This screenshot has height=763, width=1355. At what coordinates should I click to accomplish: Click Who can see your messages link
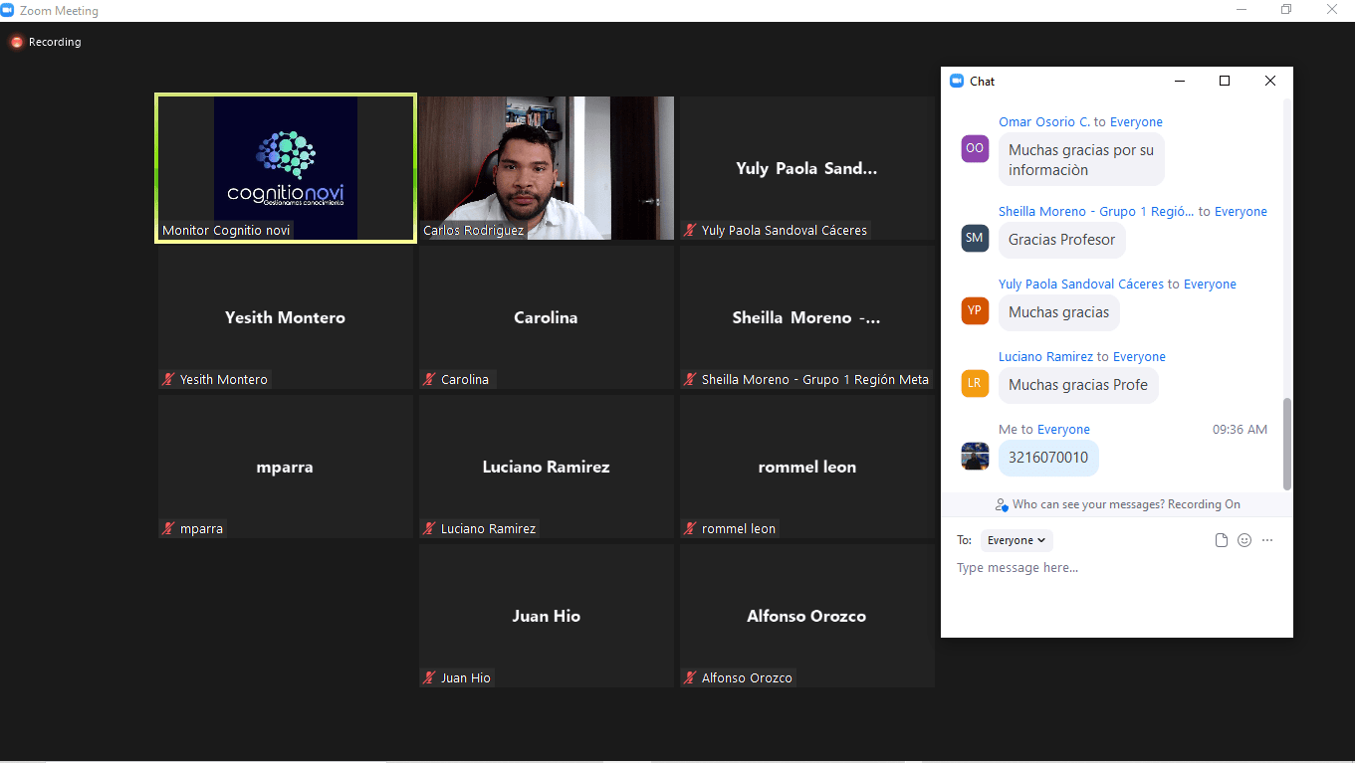[x=1125, y=504]
